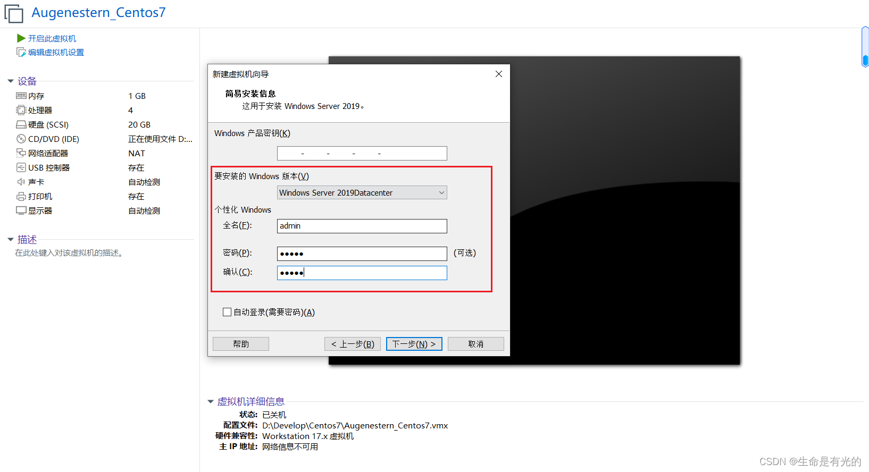Toggle the auto login (自动登录) checkbox

click(227, 312)
